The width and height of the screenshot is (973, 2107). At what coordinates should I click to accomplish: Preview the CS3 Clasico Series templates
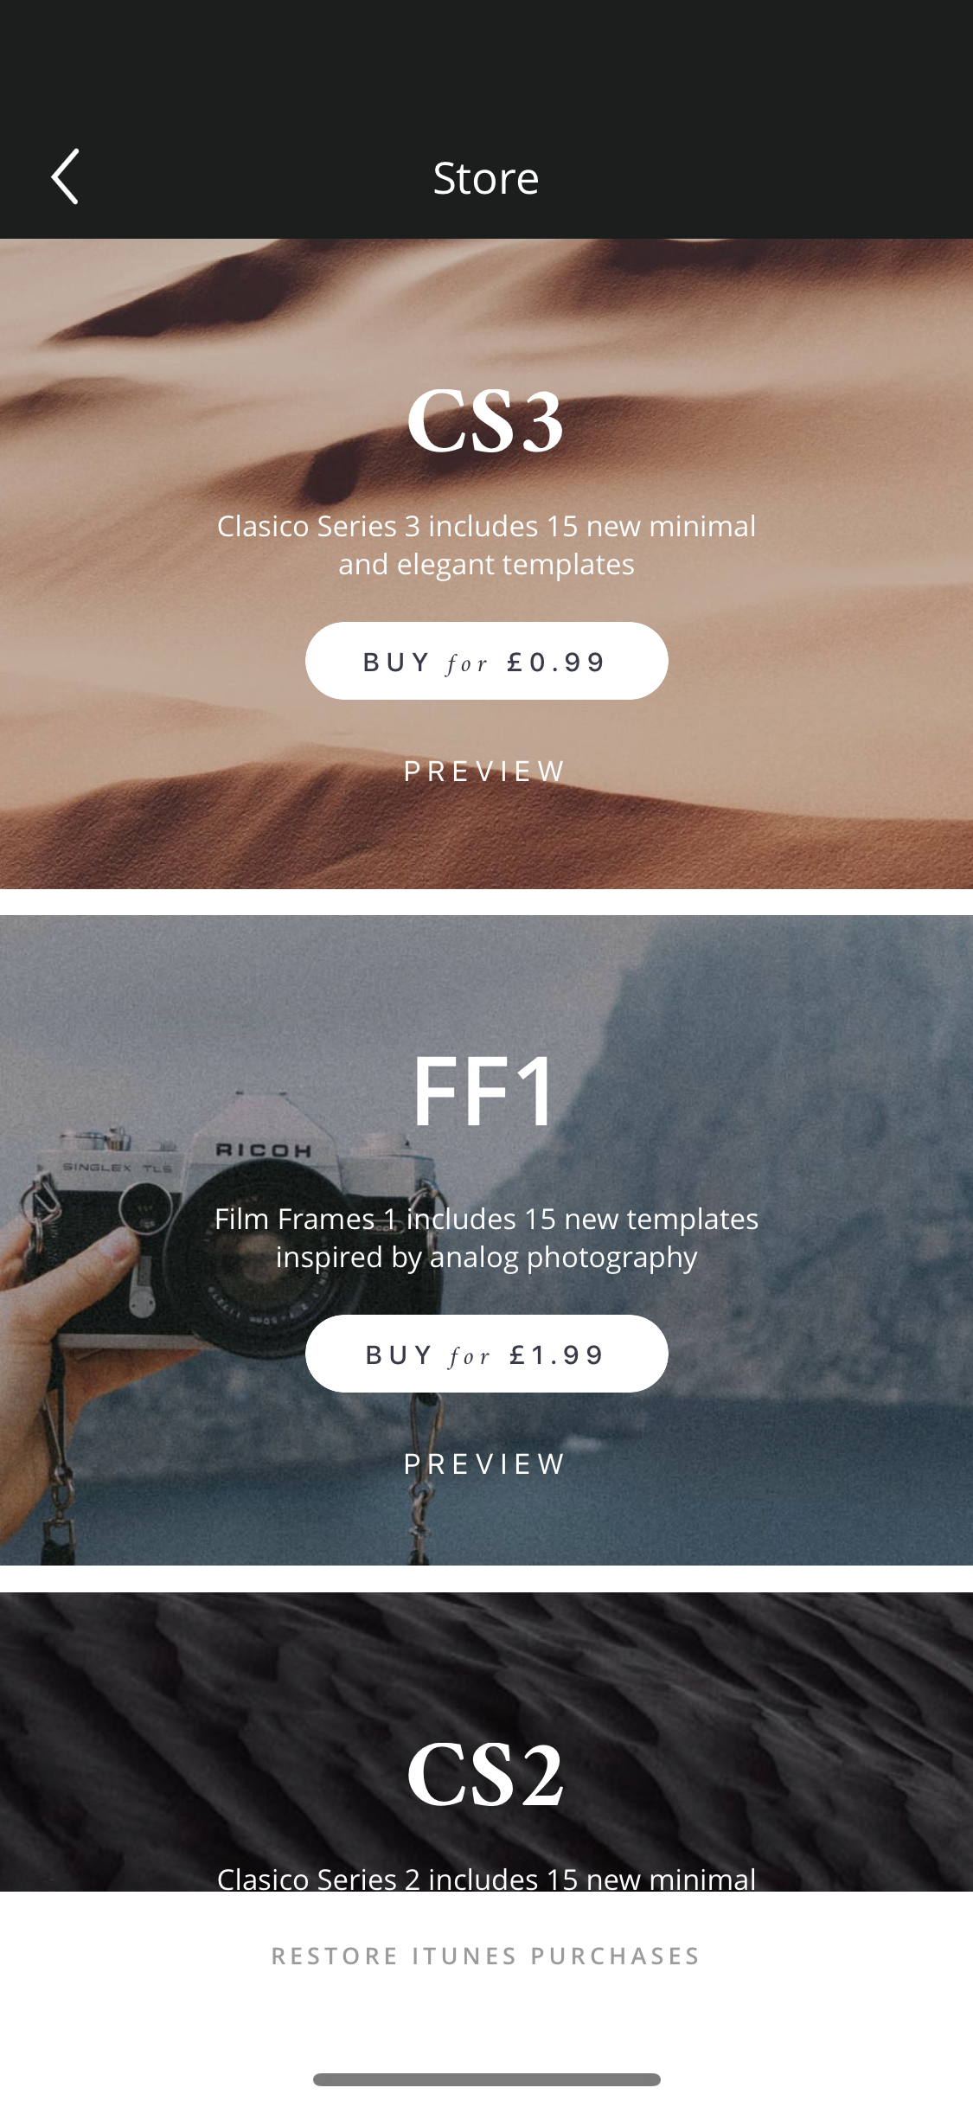[486, 771]
